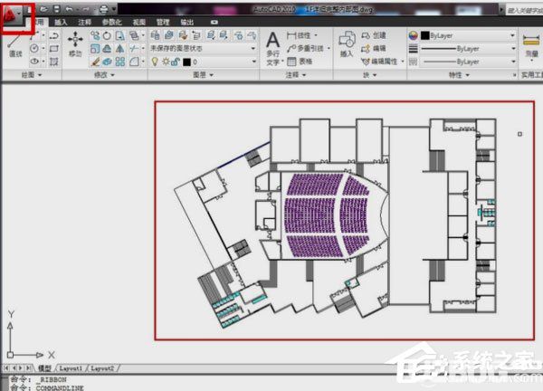Image resolution: width=543 pixels, height=391 pixels.
Task: Select the Array tool in Modify panel
Action: click(120, 62)
